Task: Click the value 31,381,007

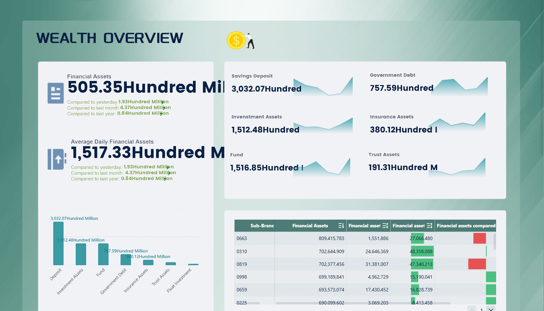Action: 377,264
